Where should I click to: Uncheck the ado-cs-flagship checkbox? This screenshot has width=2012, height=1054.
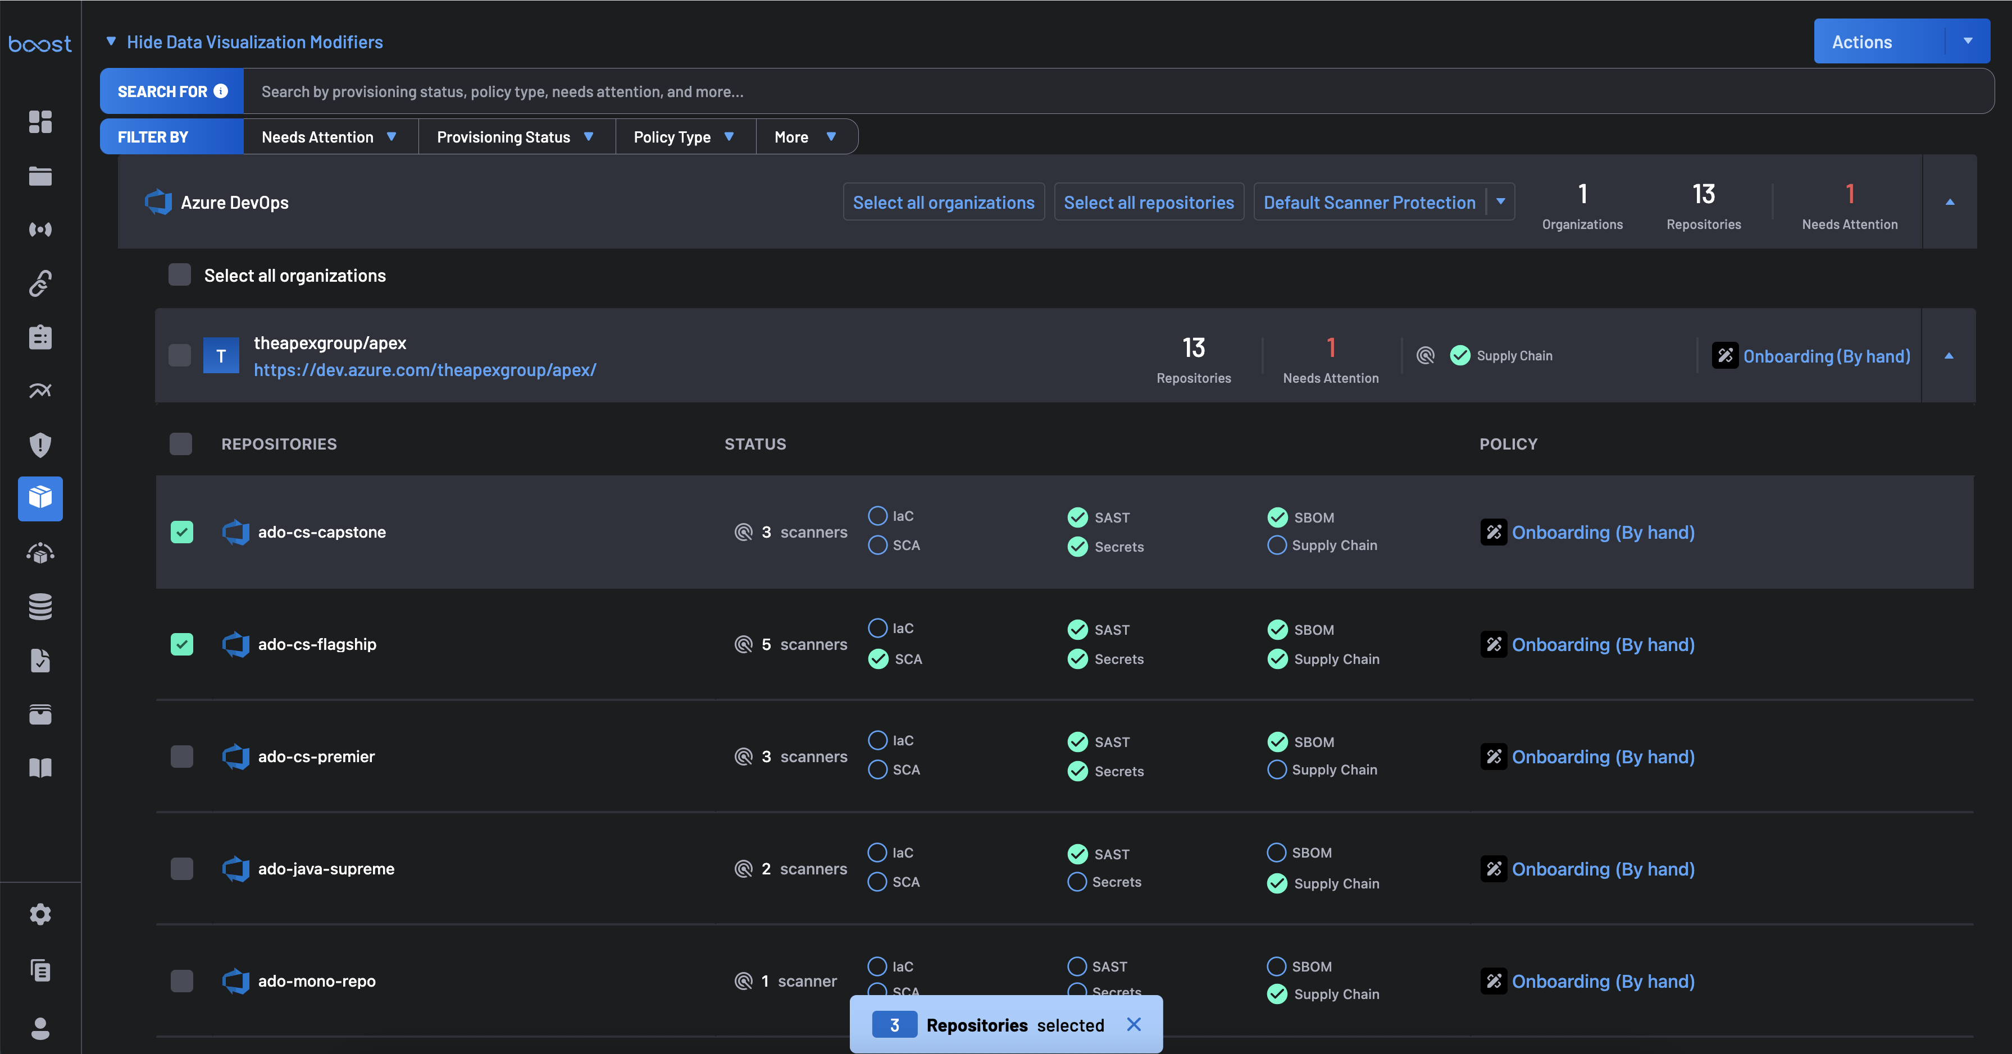coord(182,644)
